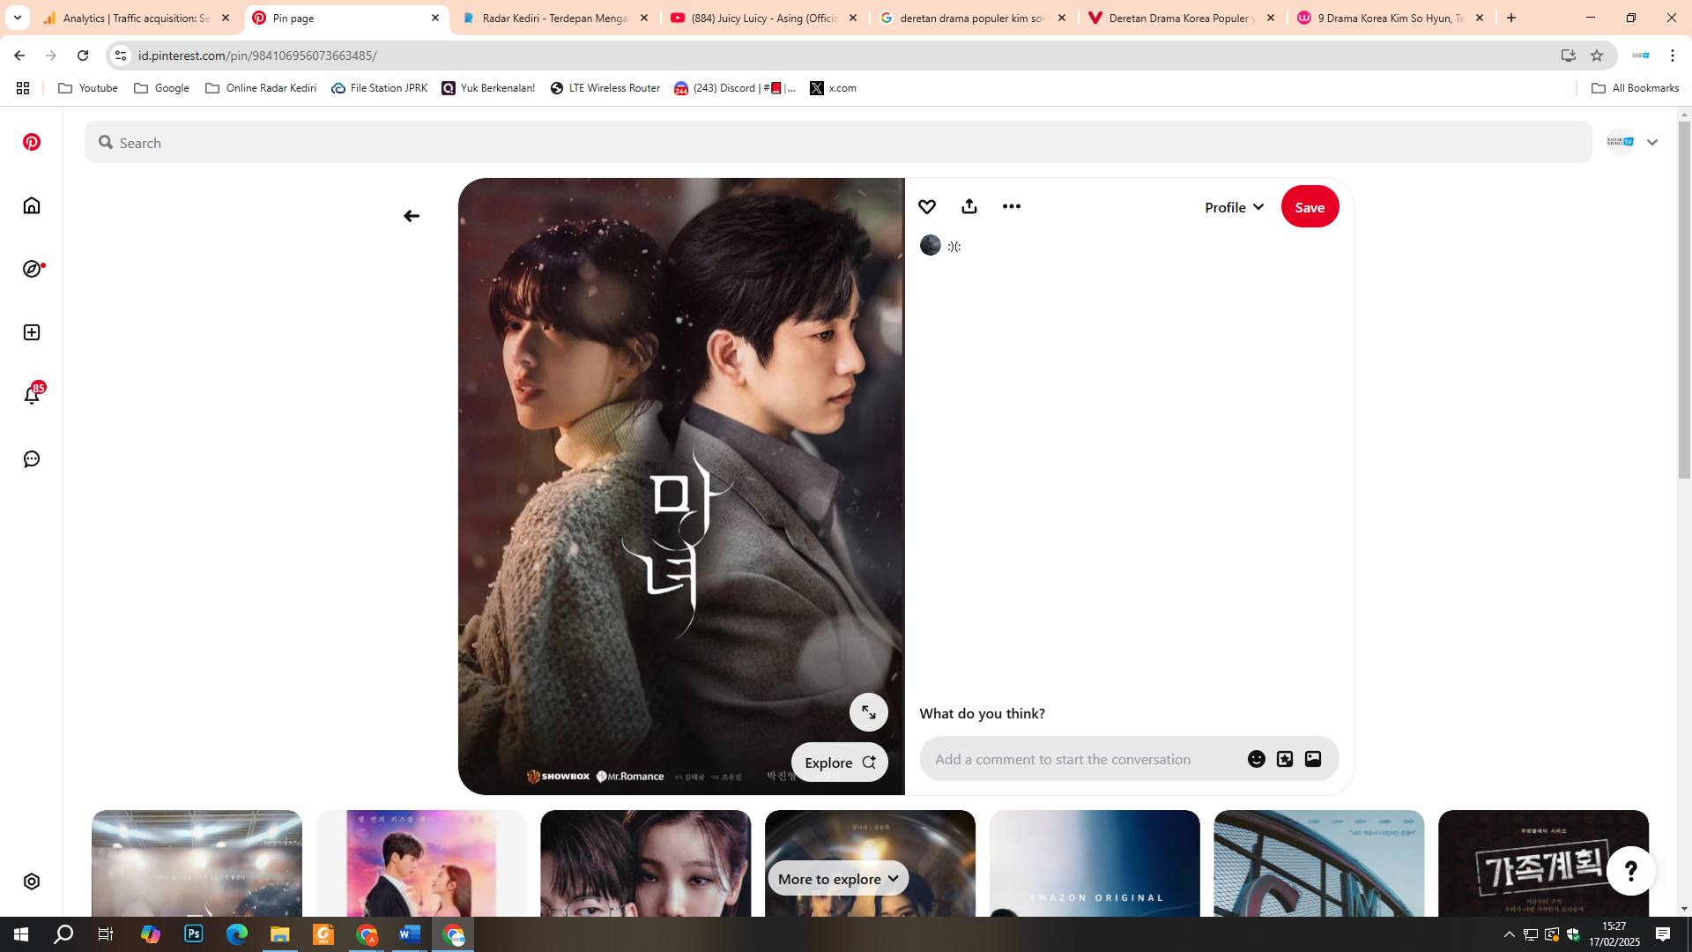This screenshot has height=952, width=1692.
Task: Insert emoji in comment box
Action: click(x=1257, y=759)
